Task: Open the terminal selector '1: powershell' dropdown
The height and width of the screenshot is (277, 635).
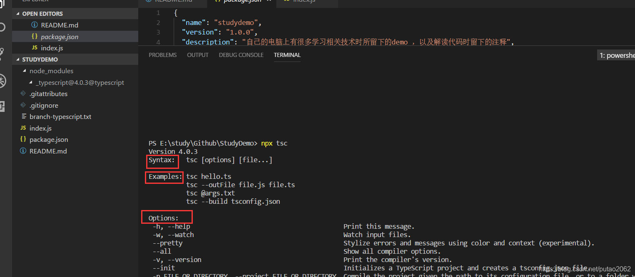Action: tap(616, 55)
